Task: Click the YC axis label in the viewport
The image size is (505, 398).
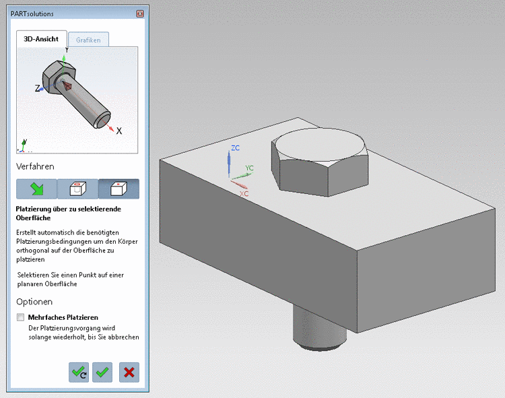Action: pos(249,168)
